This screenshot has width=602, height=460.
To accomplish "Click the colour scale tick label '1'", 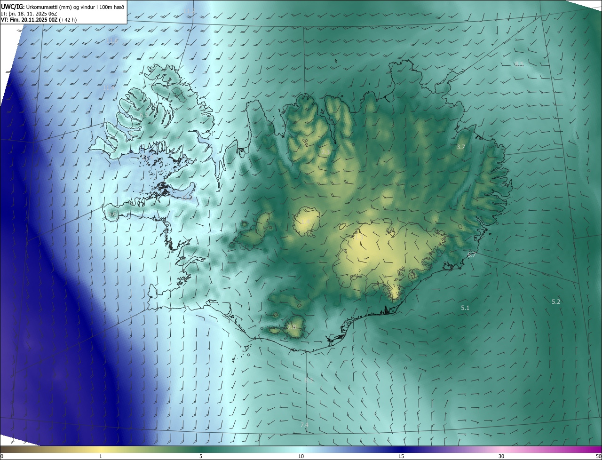I will (x=101, y=456).
